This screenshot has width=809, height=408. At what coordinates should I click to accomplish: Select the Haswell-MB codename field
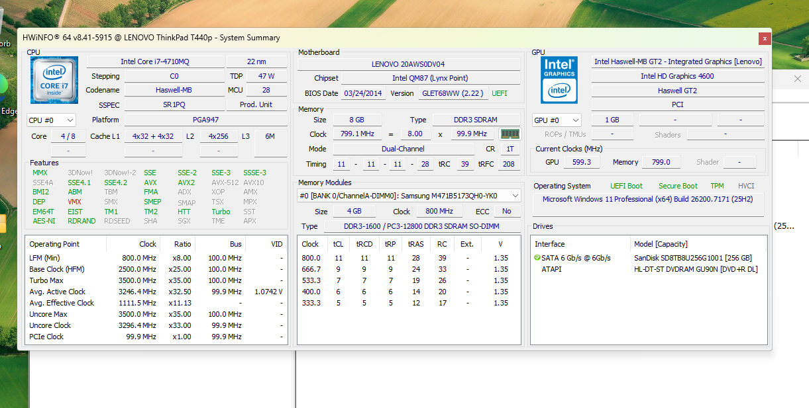[x=174, y=90]
